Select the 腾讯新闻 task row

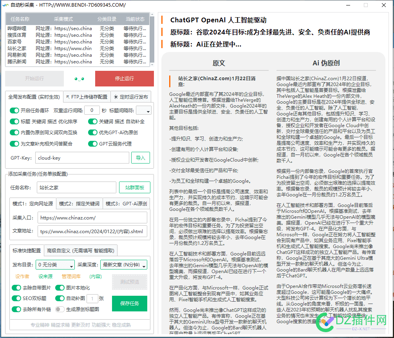coord(78,62)
